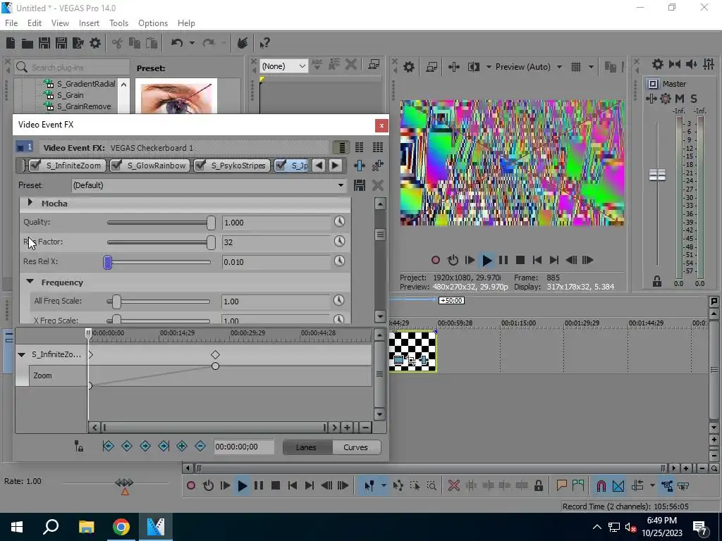Click the keyframe timecode field 00:00:00;00

pos(243,447)
